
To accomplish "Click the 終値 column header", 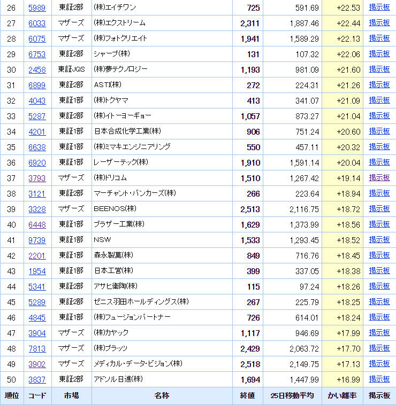I will [248, 396].
